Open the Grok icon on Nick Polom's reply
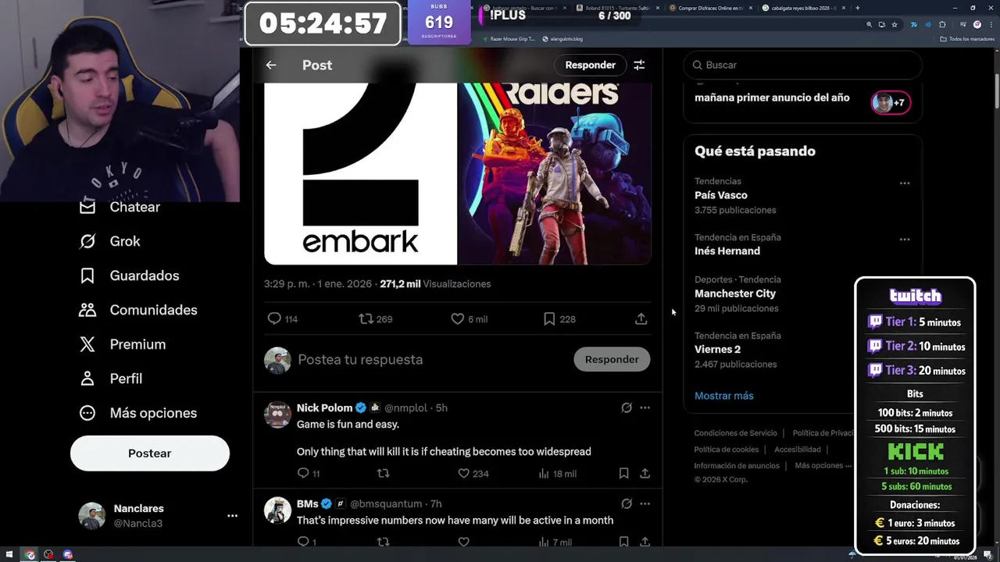The height and width of the screenshot is (562, 1000). point(627,407)
